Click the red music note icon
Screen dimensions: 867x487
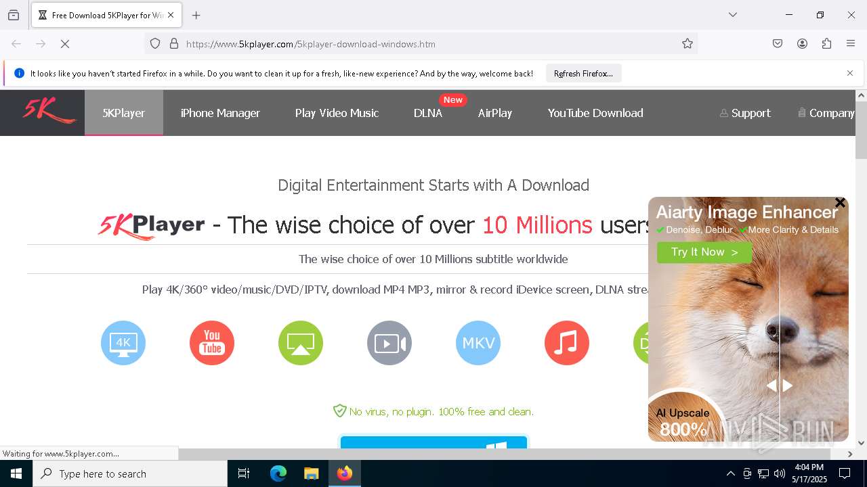[x=567, y=343]
